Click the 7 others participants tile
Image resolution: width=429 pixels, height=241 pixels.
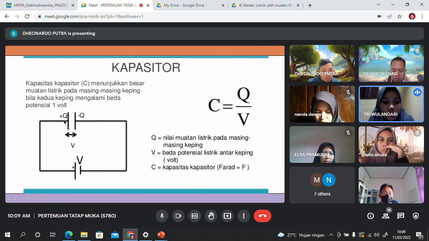coord(322,185)
